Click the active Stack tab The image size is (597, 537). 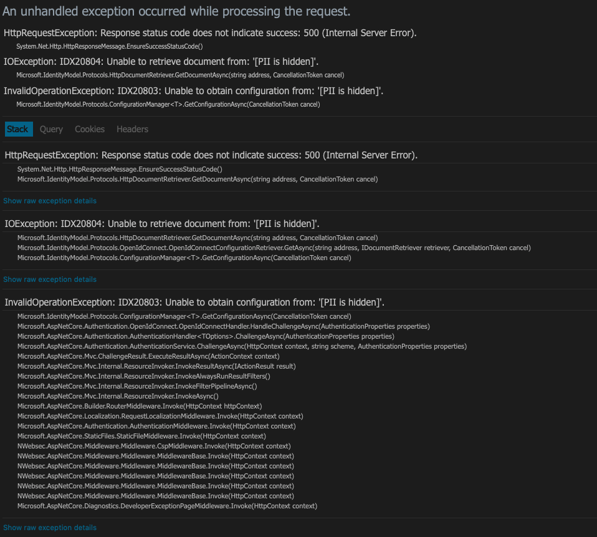pyautogui.click(x=18, y=129)
